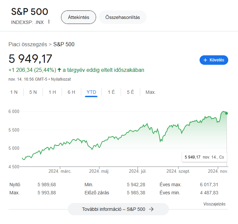The image size is (238, 224).
Task: Select the YTD time range
Action: 91,92
